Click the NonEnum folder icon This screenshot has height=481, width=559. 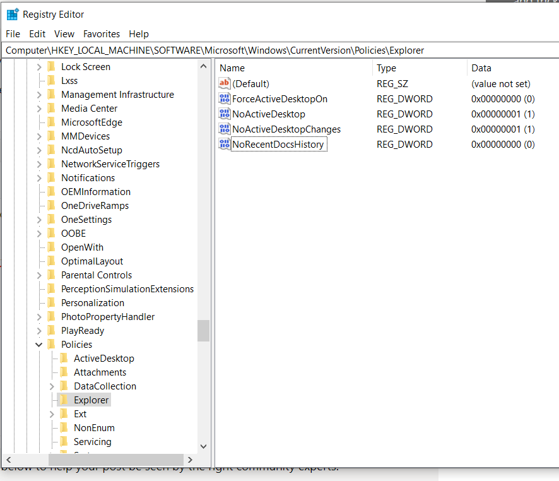coord(64,428)
